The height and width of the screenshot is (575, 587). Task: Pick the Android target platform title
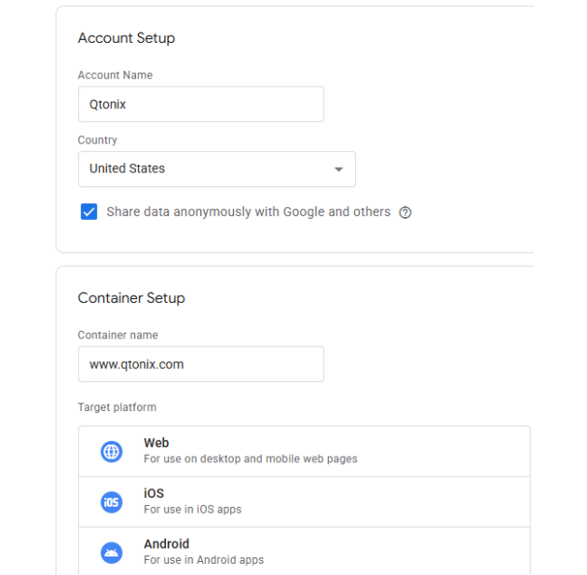tap(167, 544)
